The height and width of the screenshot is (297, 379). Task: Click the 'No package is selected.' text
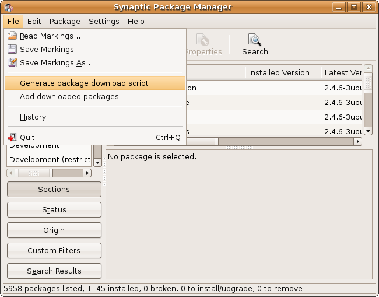point(152,157)
